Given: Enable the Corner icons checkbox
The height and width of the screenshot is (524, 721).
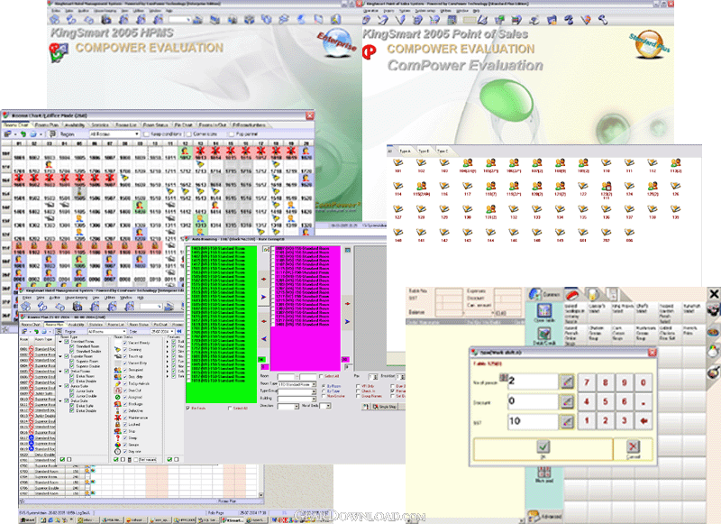Looking at the screenshot, I should tap(188, 134).
